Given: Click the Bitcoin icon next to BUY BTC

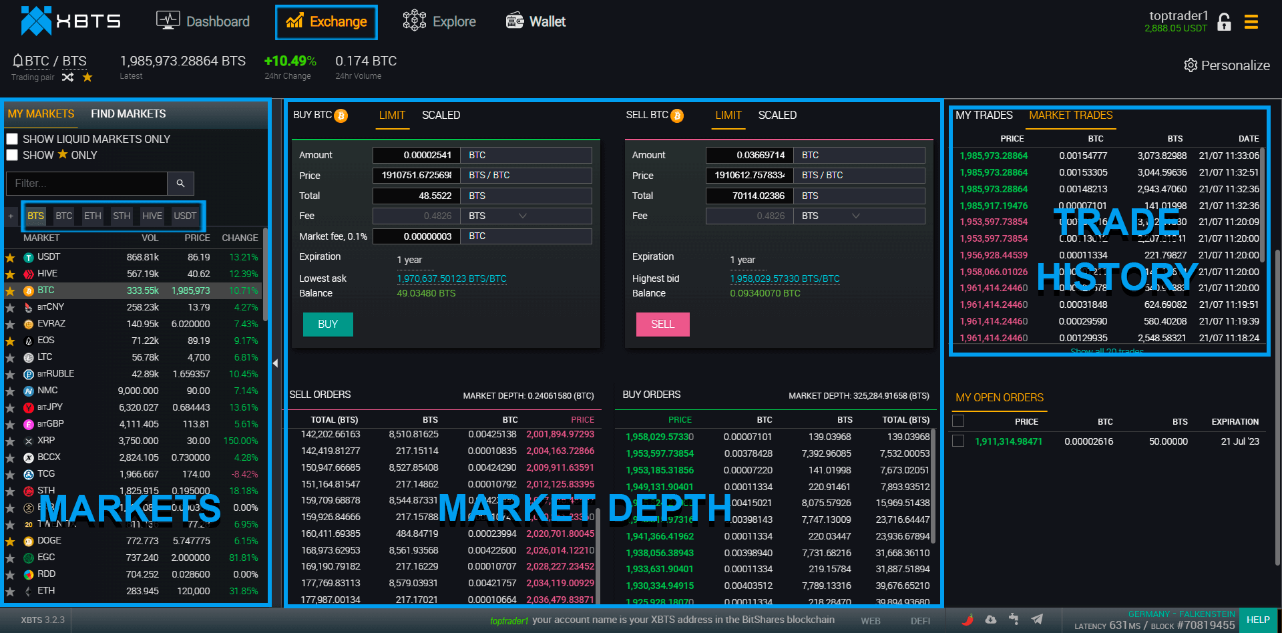Looking at the screenshot, I should 341,116.
